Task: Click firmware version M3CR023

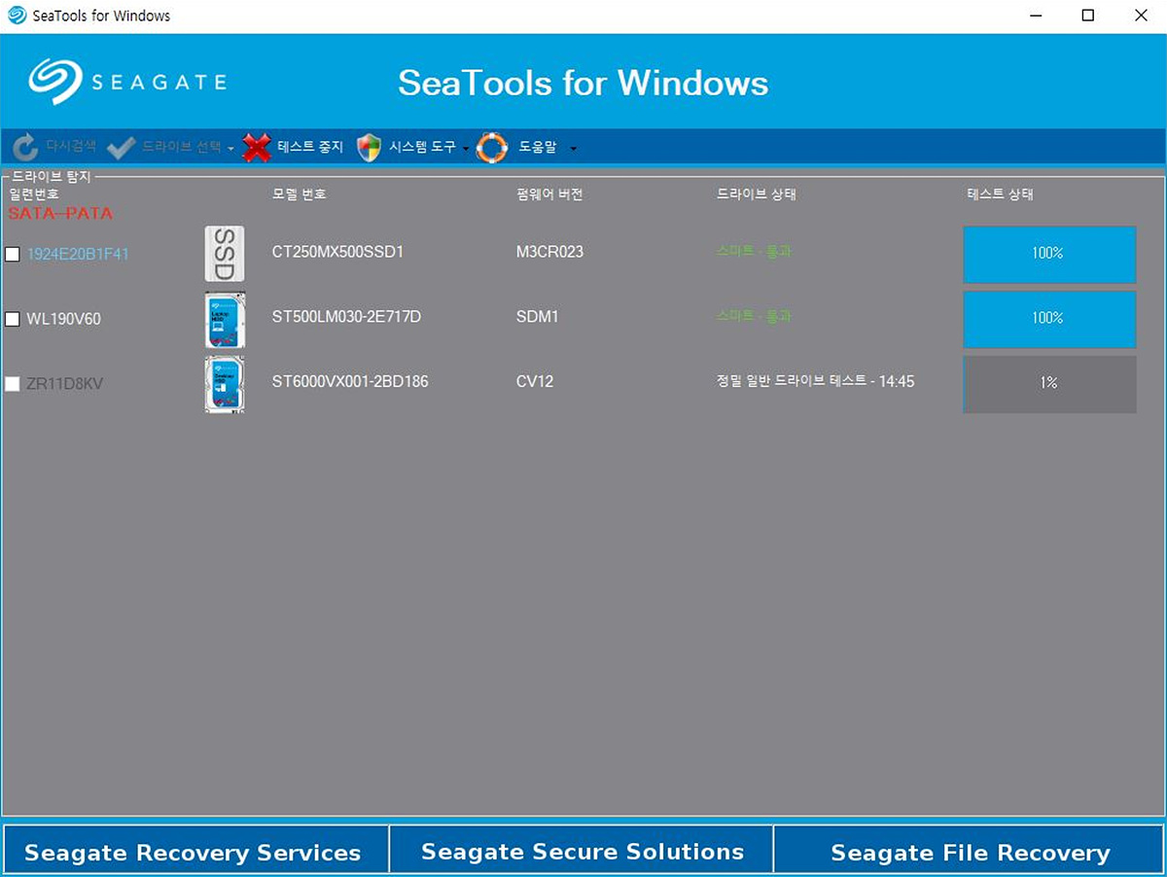Action: tap(549, 252)
